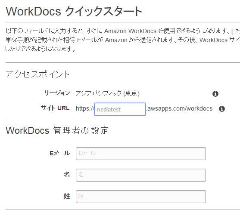This screenshot has height=219, width=240.
Task: Click the WorkDocs 管理者の設定 section heading
Action: click(x=57, y=130)
